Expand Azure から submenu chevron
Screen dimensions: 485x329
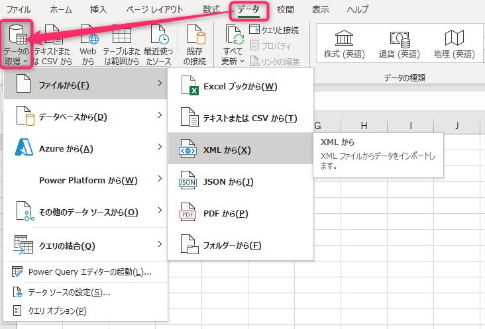(160, 147)
